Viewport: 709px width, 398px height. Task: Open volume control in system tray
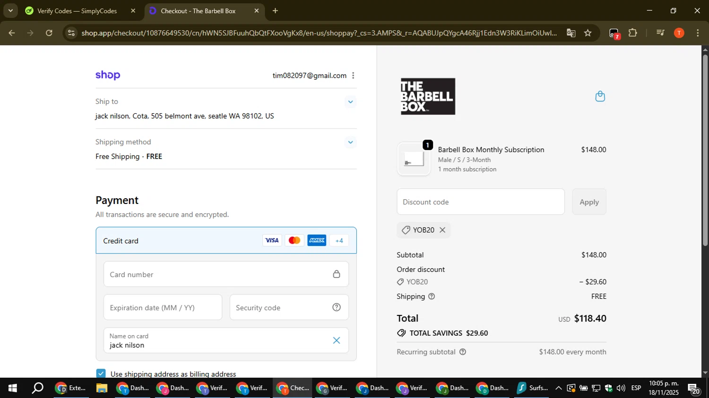[621, 388]
